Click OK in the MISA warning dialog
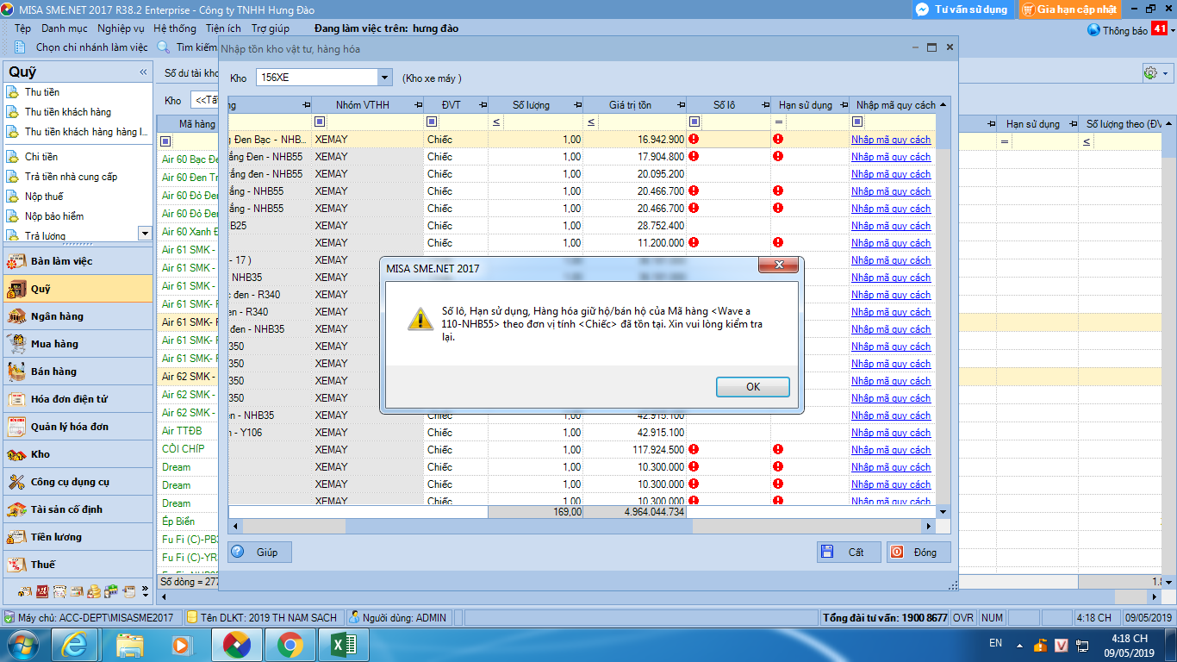Screen dimensions: 1177x662 click(752, 387)
